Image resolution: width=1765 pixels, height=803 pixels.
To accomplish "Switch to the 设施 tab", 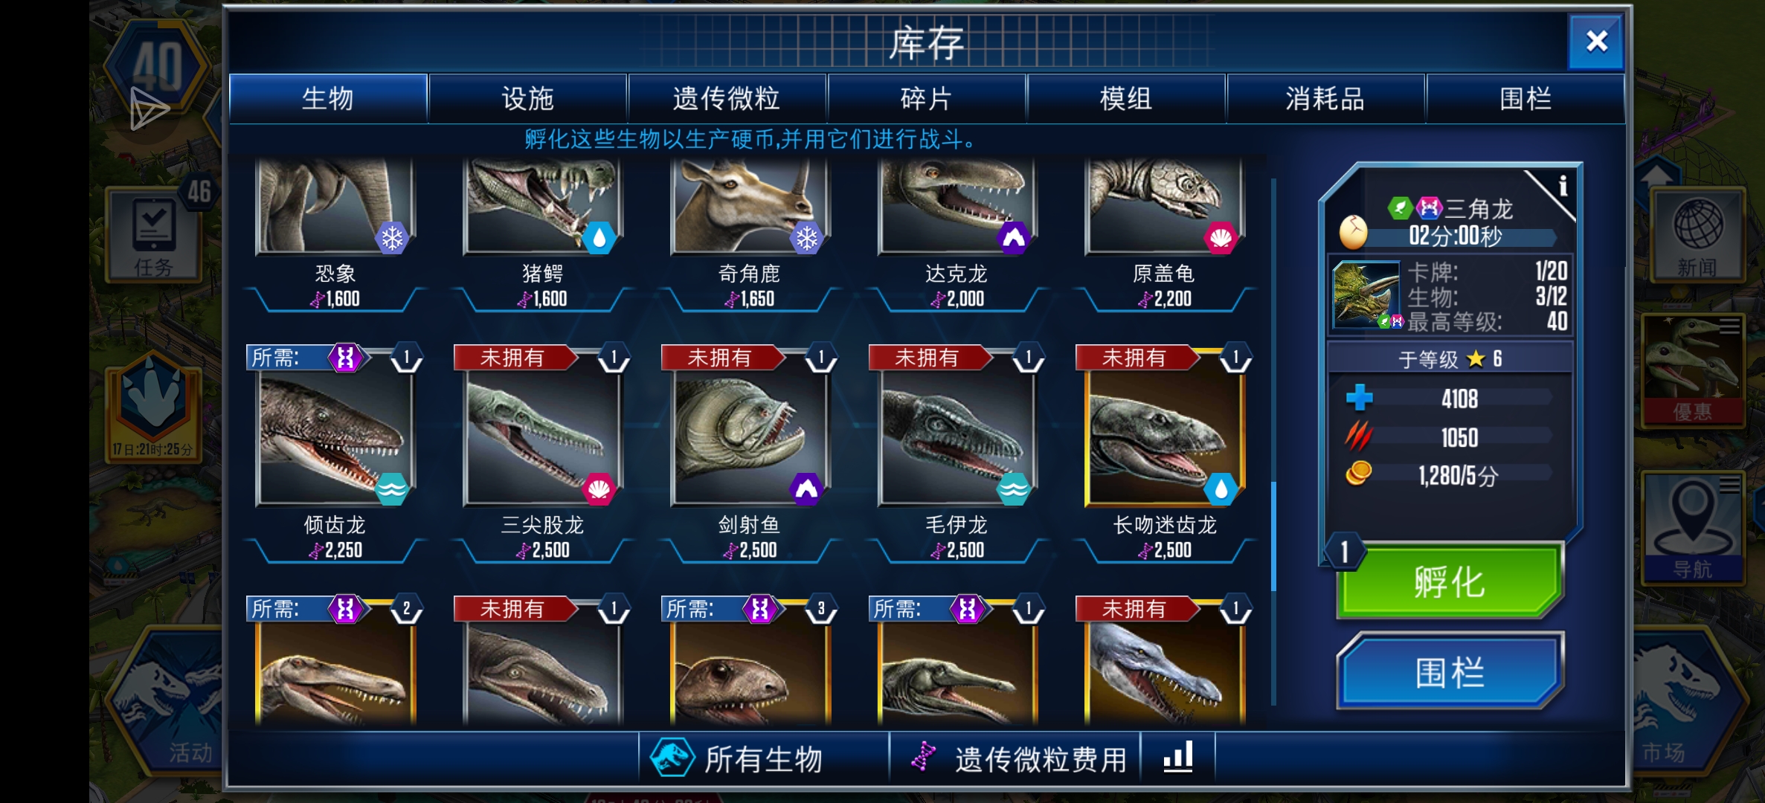I will tap(527, 98).
